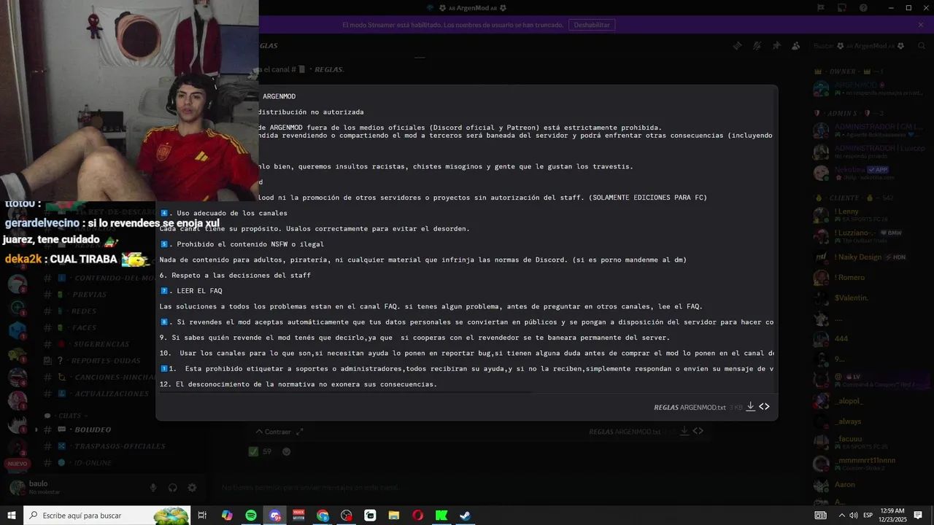This screenshot has height=525, width=934.
Task: Open member ! Naiky Design profile
Action: click(868, 257)
